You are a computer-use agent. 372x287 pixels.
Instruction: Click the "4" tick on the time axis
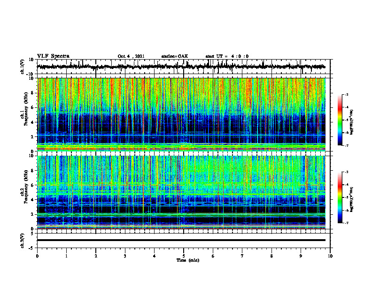[155, 256]
